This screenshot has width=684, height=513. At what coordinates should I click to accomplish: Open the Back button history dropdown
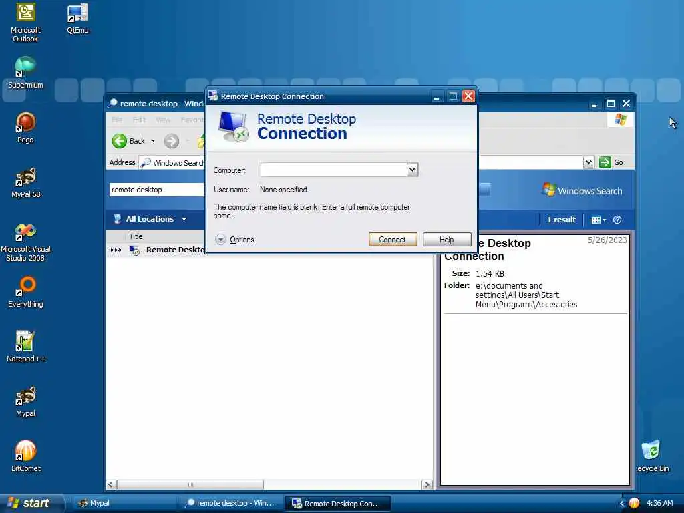(153, 141)
